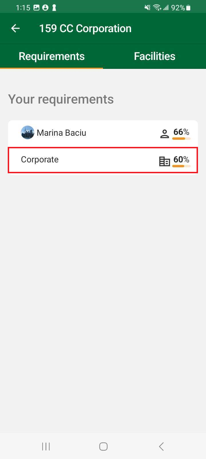Tap the muted sound status icon

[x=147, y=8]
